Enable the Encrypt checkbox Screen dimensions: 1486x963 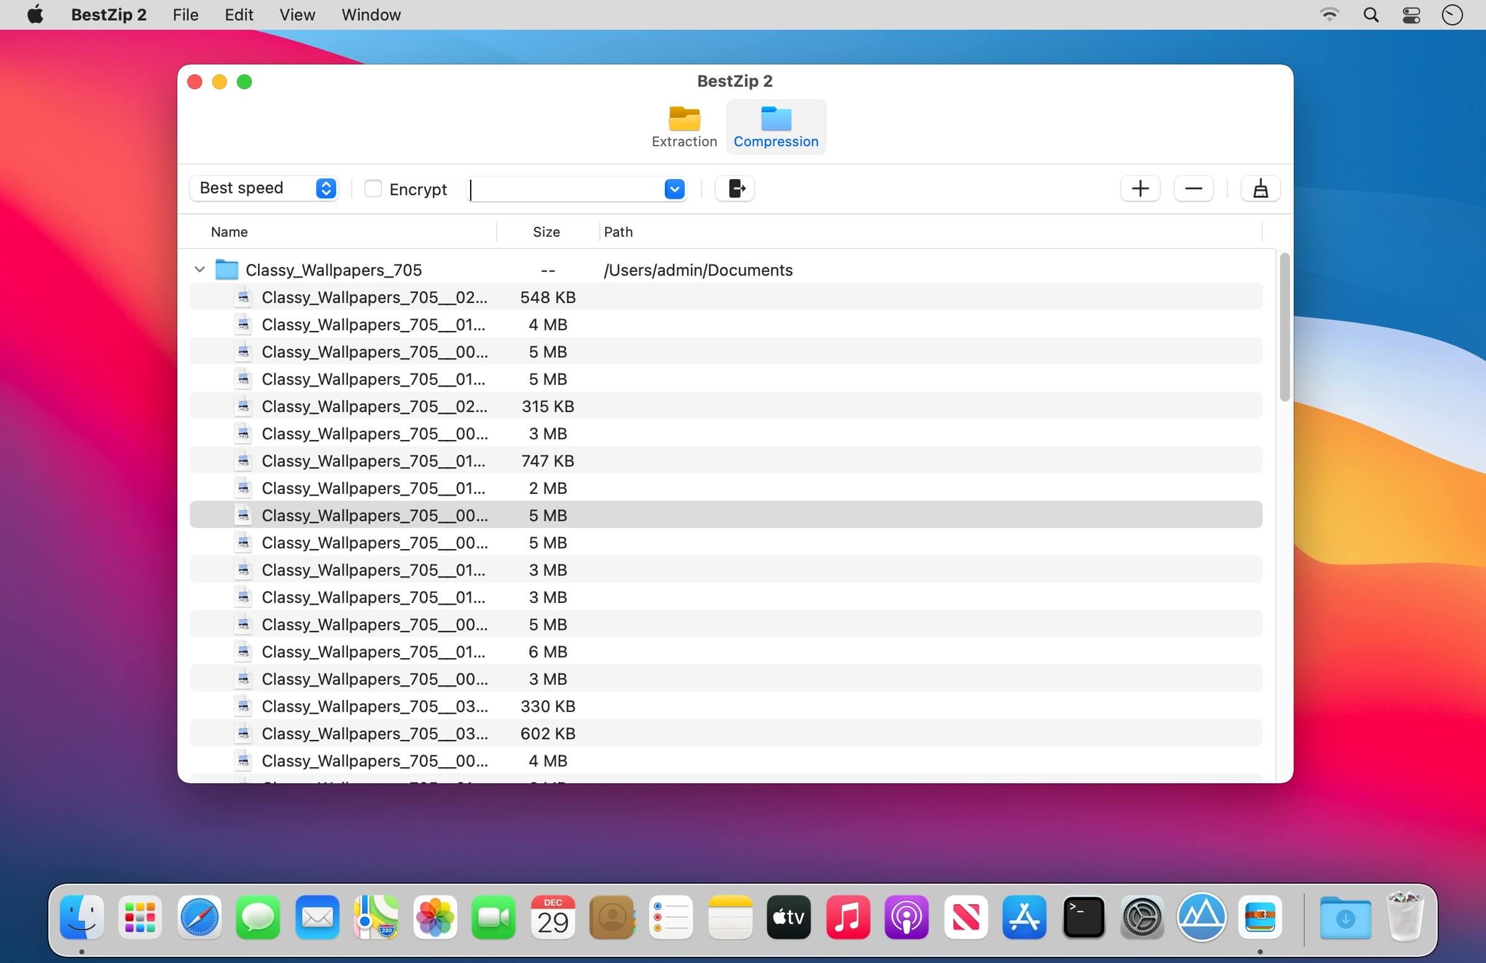point(373,188)
